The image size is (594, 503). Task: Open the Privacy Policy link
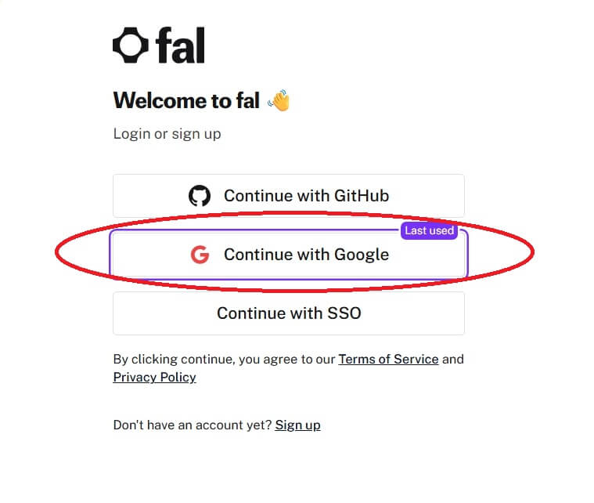(x=154, y=378)
